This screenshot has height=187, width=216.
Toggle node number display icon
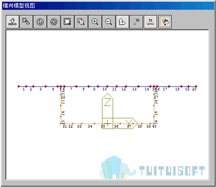[136, 22]
